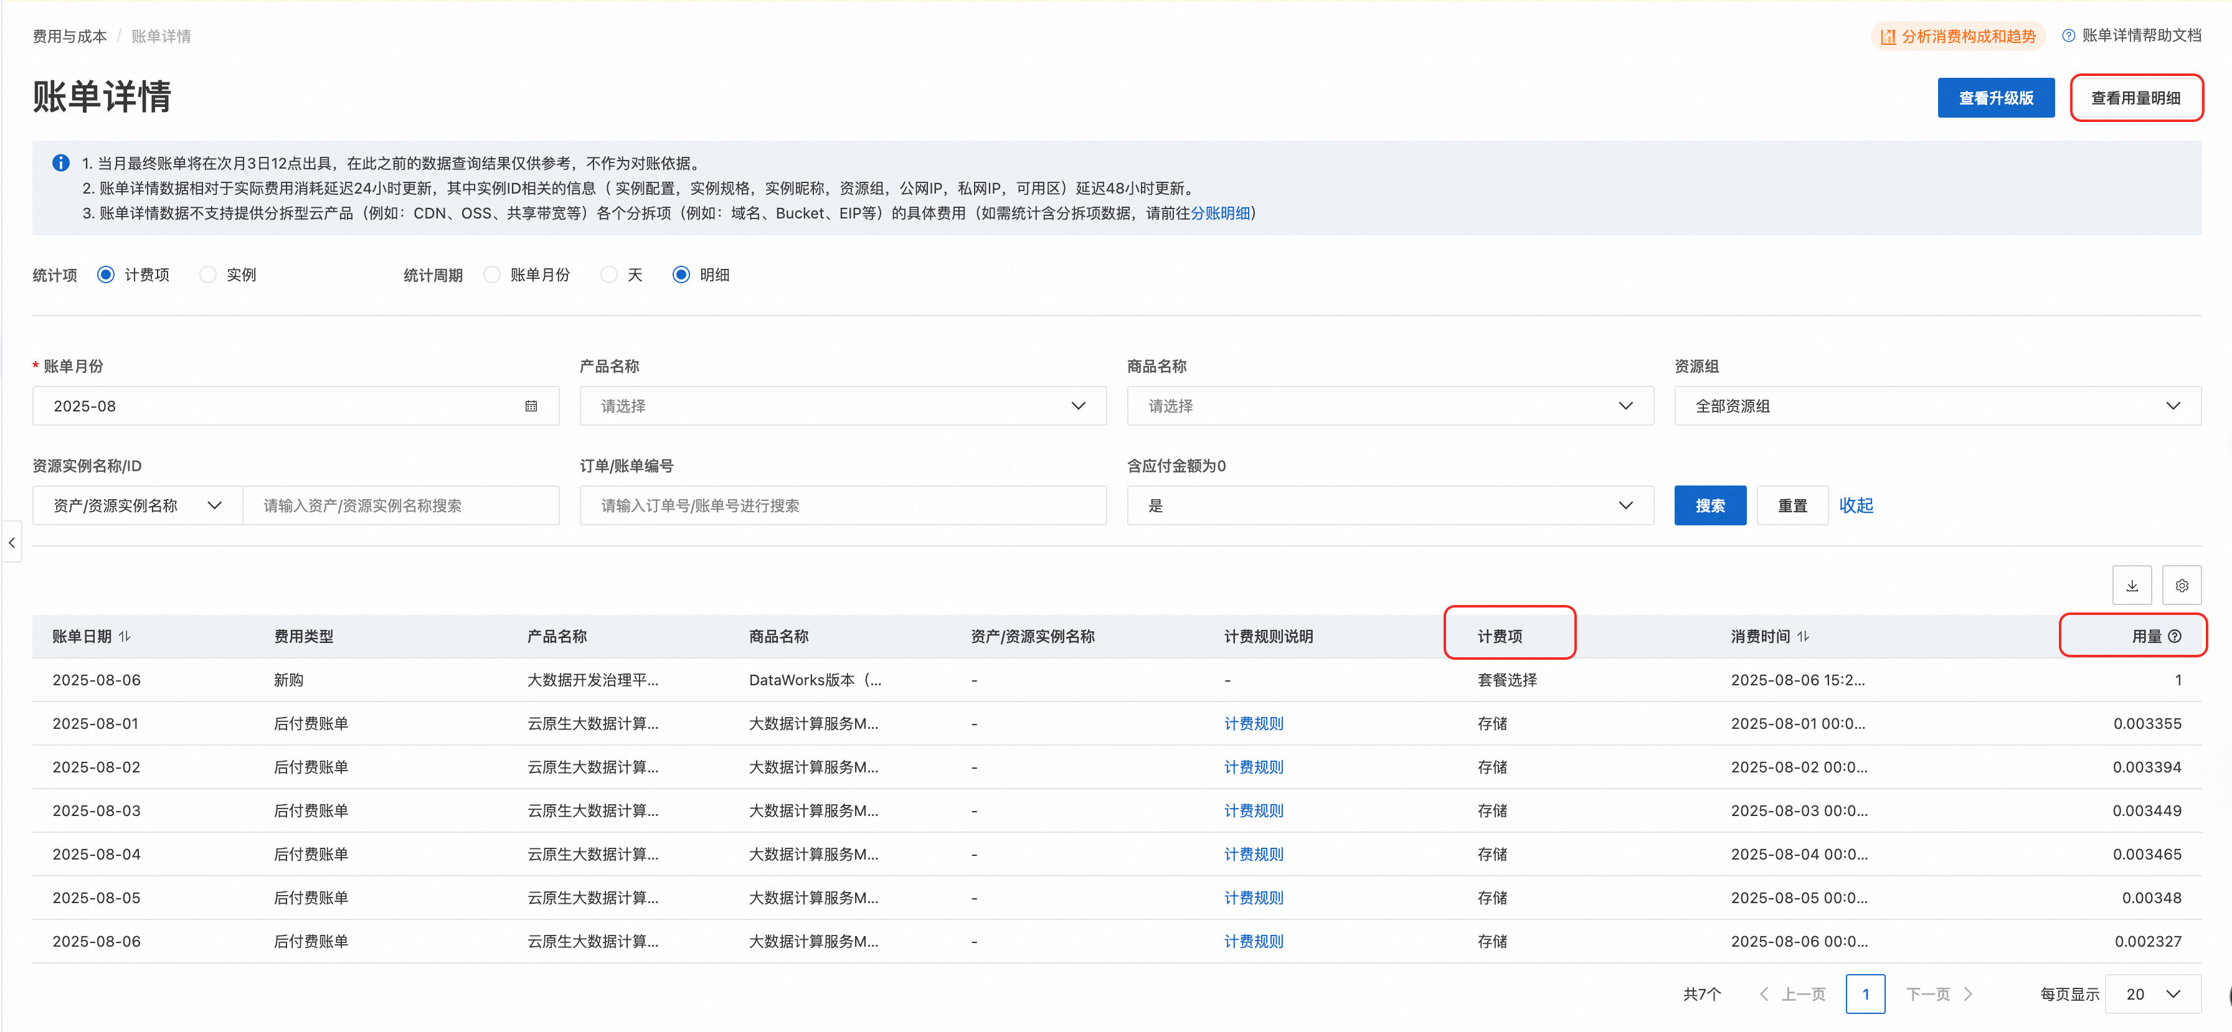This screenshot has width=2232, height=1032.
Task: Select the 账单月份 statistics period radio
Action: (x=492, y=274)
